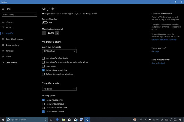Click Type here to search box
Screen dimensions: 184x122
point(27,119)
